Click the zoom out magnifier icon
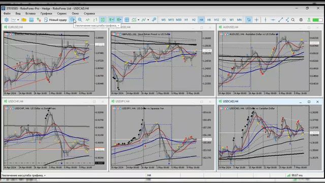Viewport: 325px width, 183px height. (x=80, y=20)
